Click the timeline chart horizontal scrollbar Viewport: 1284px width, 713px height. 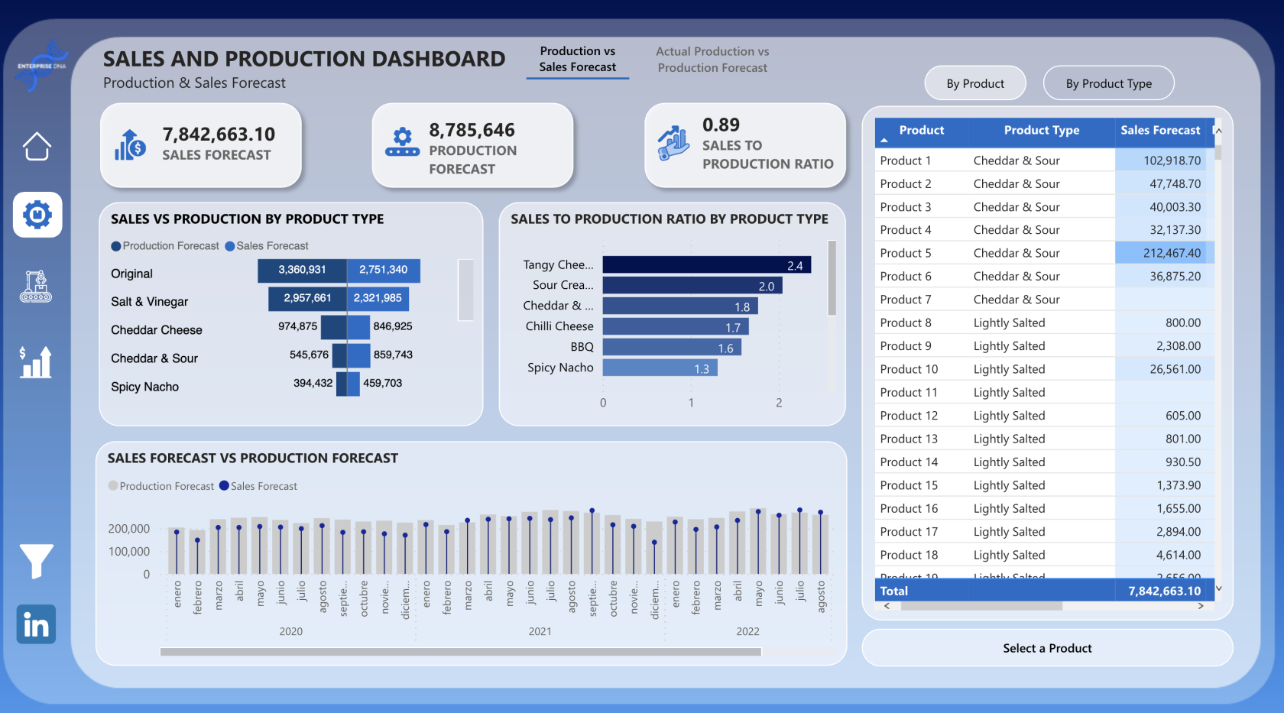click(460, 652)
